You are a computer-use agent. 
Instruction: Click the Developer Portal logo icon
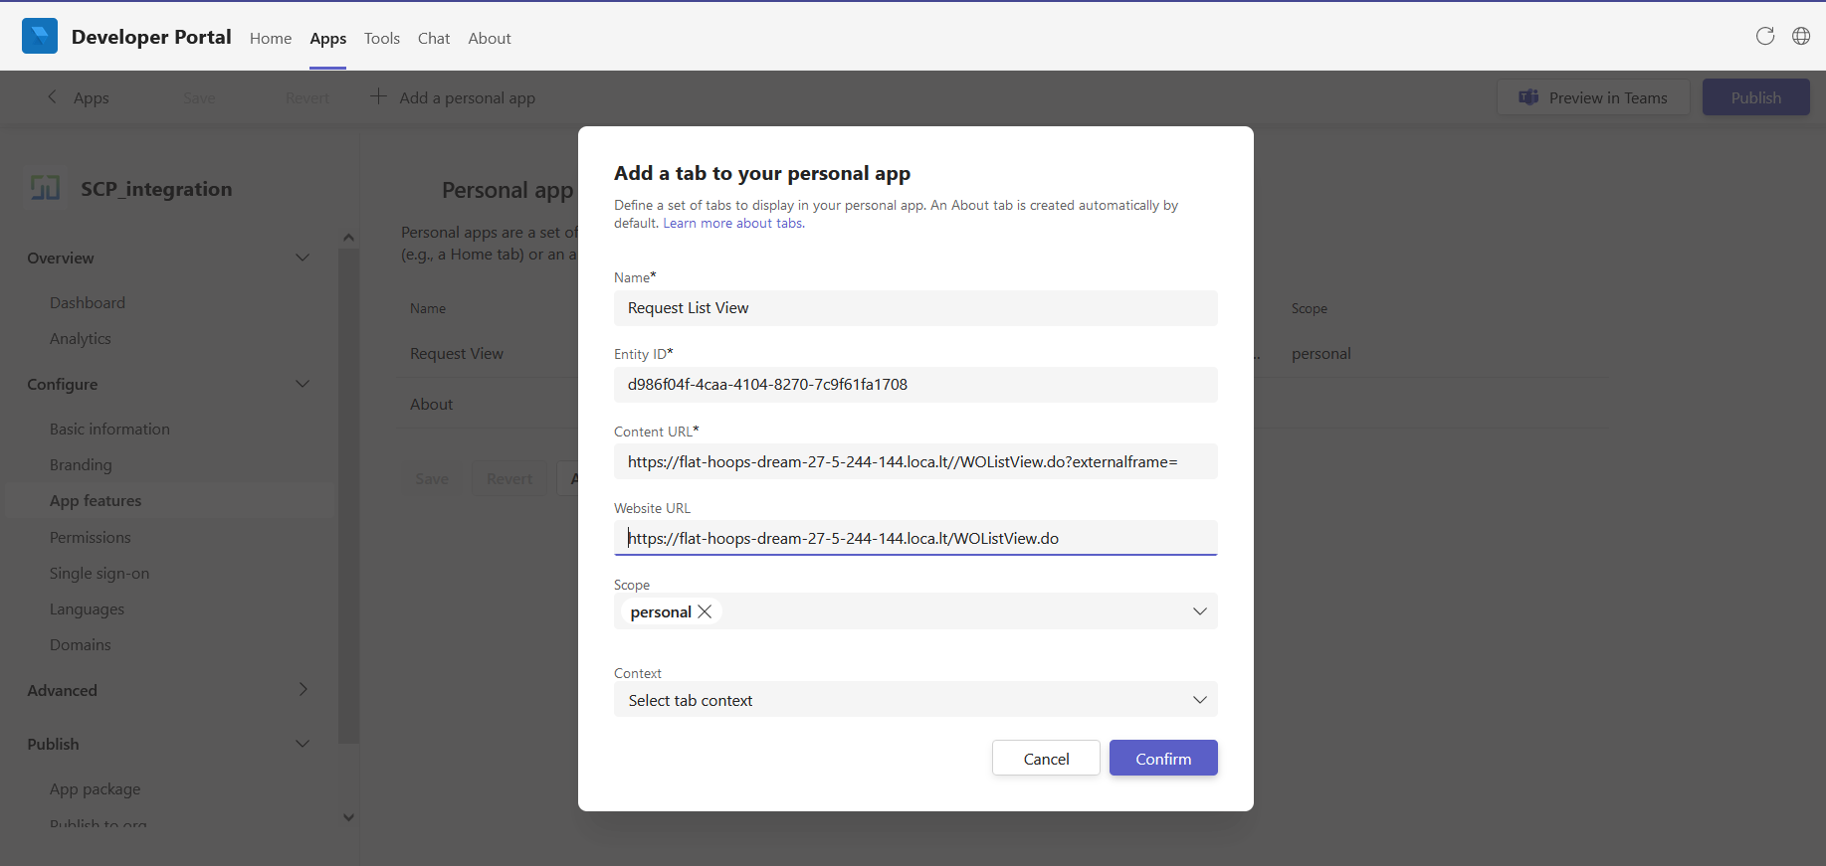coord(40,37)
